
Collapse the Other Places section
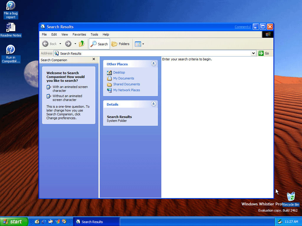tap(153, 64)
